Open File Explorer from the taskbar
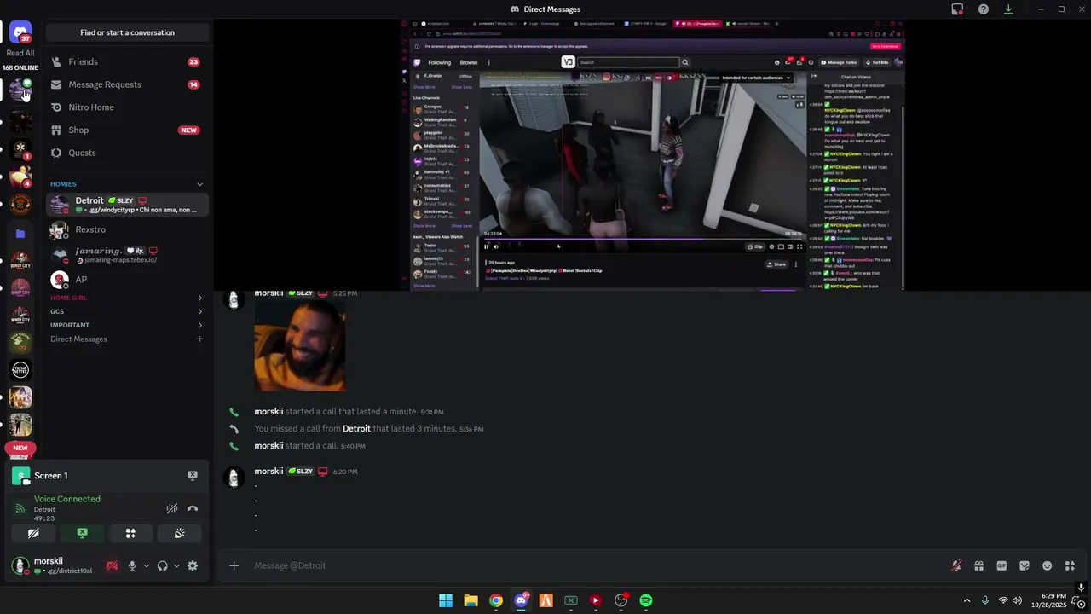Image resolution: width=1091 pixels, height=614 pixels. tap(470, 600)
